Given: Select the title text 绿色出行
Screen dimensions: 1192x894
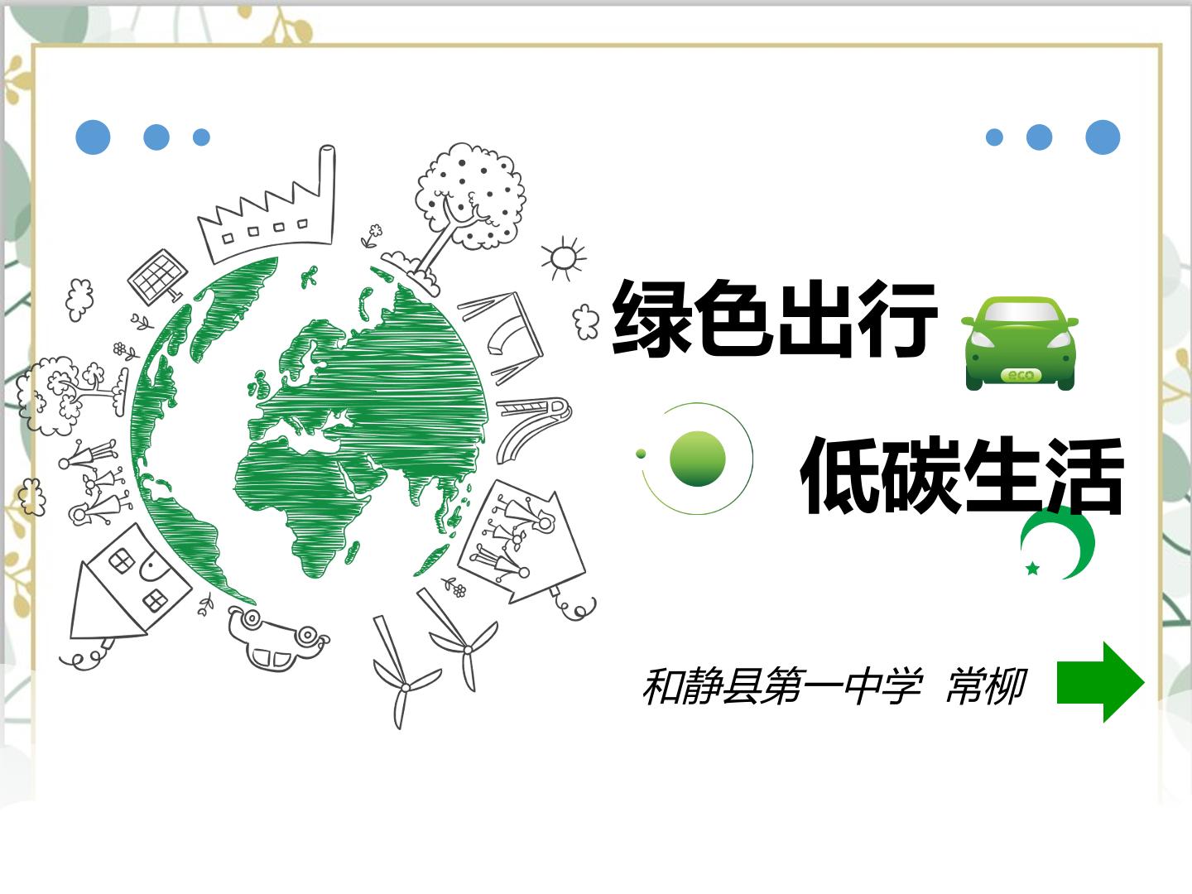Looking at the screenshot, I should click(x=776, y=319).
